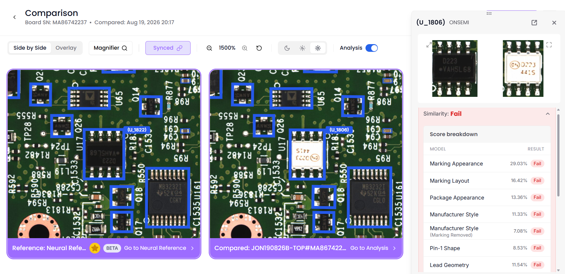This screenshot has height=274, width=565.
Task: Switch to Overlay view
Action: [66, 48]
